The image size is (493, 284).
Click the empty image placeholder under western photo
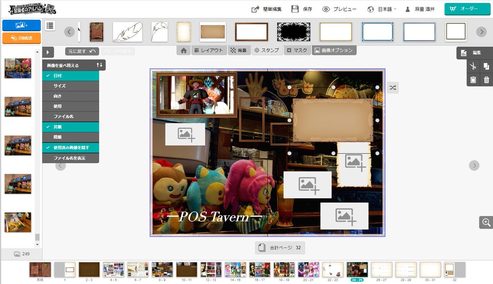pyautogui.click(x=185, y=134)
